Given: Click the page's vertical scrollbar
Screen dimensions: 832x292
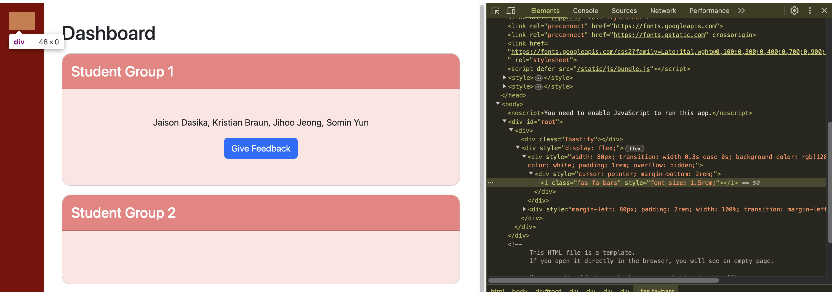Looking at the screenshot, I should [x=482, y=148].
